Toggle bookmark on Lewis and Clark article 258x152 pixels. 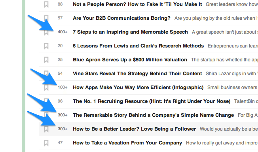tap(46, 46)
